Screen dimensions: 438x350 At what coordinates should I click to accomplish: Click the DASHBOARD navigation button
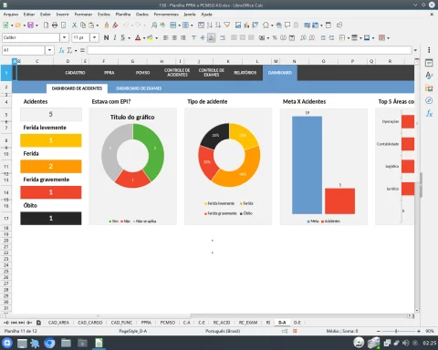pyautogui.click(x=280, y=73)
